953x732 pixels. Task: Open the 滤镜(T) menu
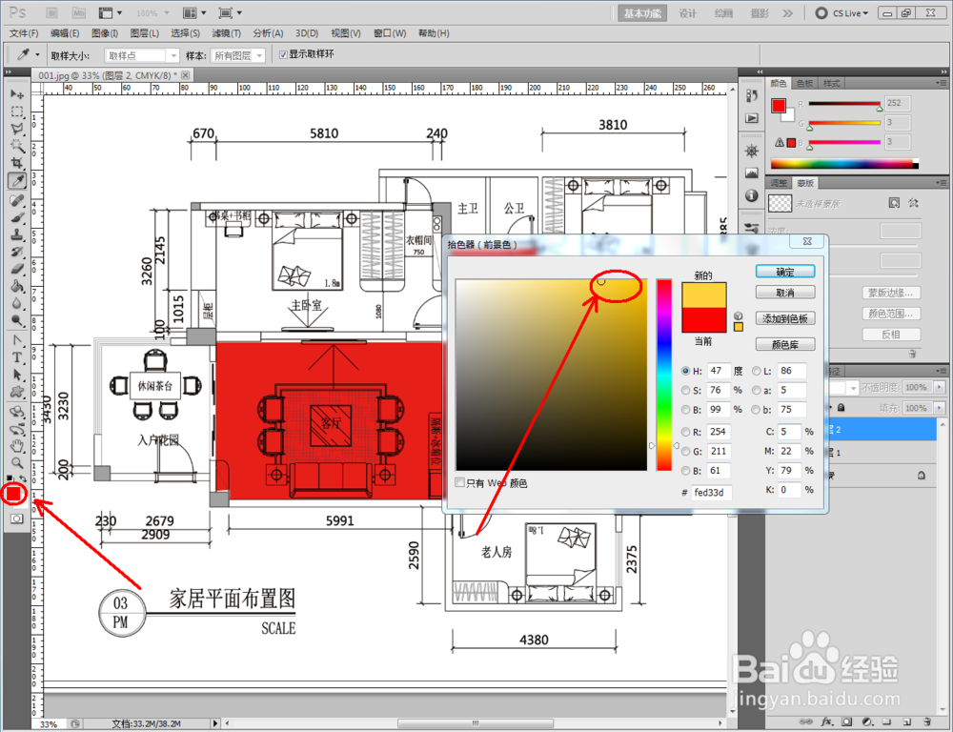tap(226, 33)
